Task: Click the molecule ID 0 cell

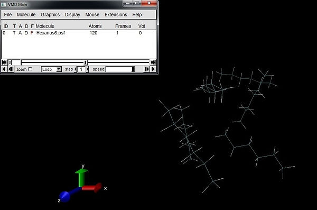Action: pyautogui.click(x=4, y=33)
